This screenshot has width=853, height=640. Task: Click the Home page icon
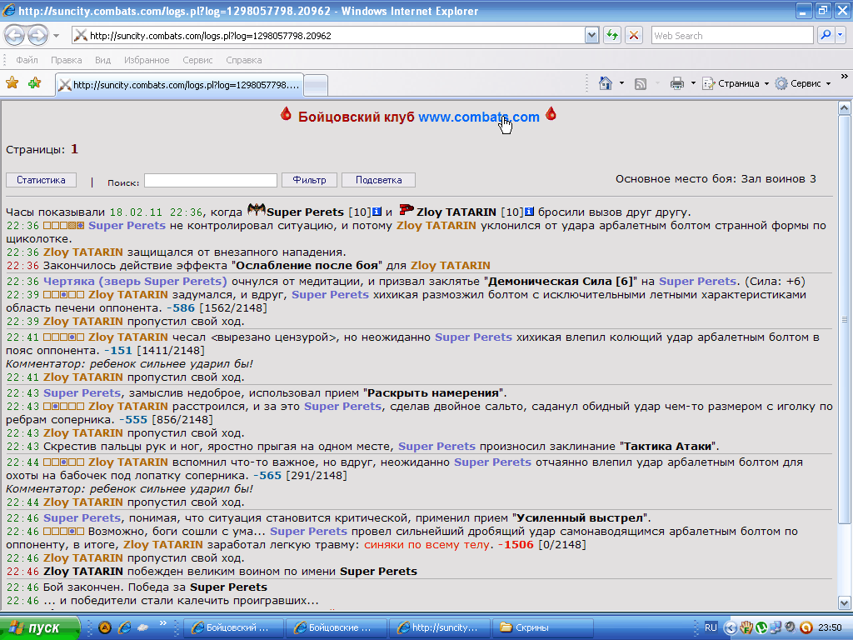pyautogui.click(x=606, y=83)
